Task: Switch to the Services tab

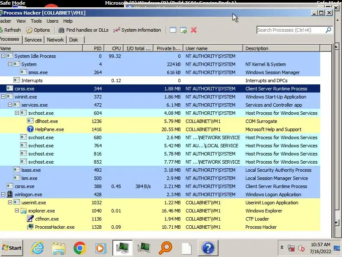Action: (33, 40)
